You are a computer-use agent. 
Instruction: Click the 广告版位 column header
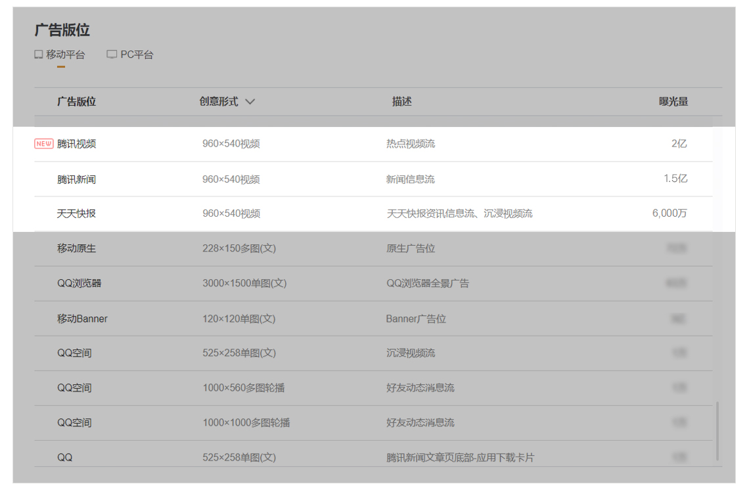pos(76,102)
